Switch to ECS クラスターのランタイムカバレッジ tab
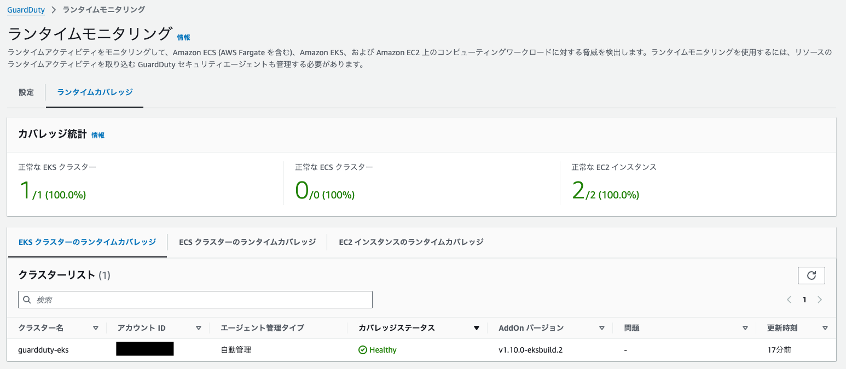The height and width of the screenshot is (369, 846). [247, 242]
